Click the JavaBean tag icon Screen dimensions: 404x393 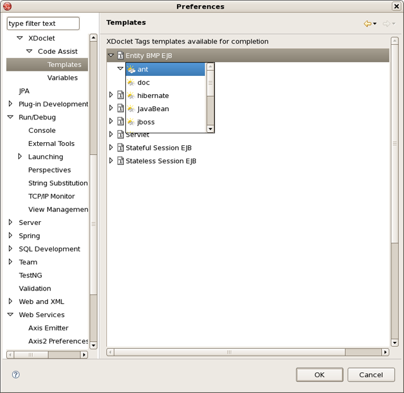tap(131, 109)
